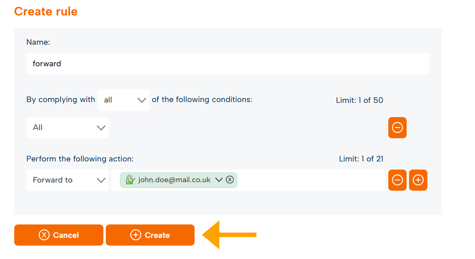Image resolution: width=475 pixels, height=259 pixels.
Task: Click the plus icon on Create button
Action: 136,235
